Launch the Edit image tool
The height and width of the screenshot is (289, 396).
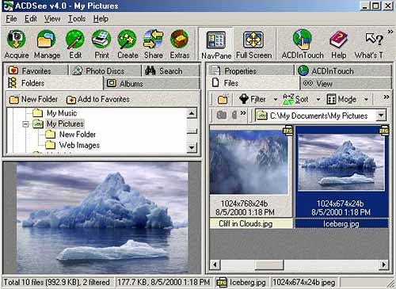click(x=75, y=44)
